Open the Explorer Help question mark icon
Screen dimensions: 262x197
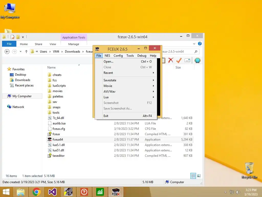[200, 44]
